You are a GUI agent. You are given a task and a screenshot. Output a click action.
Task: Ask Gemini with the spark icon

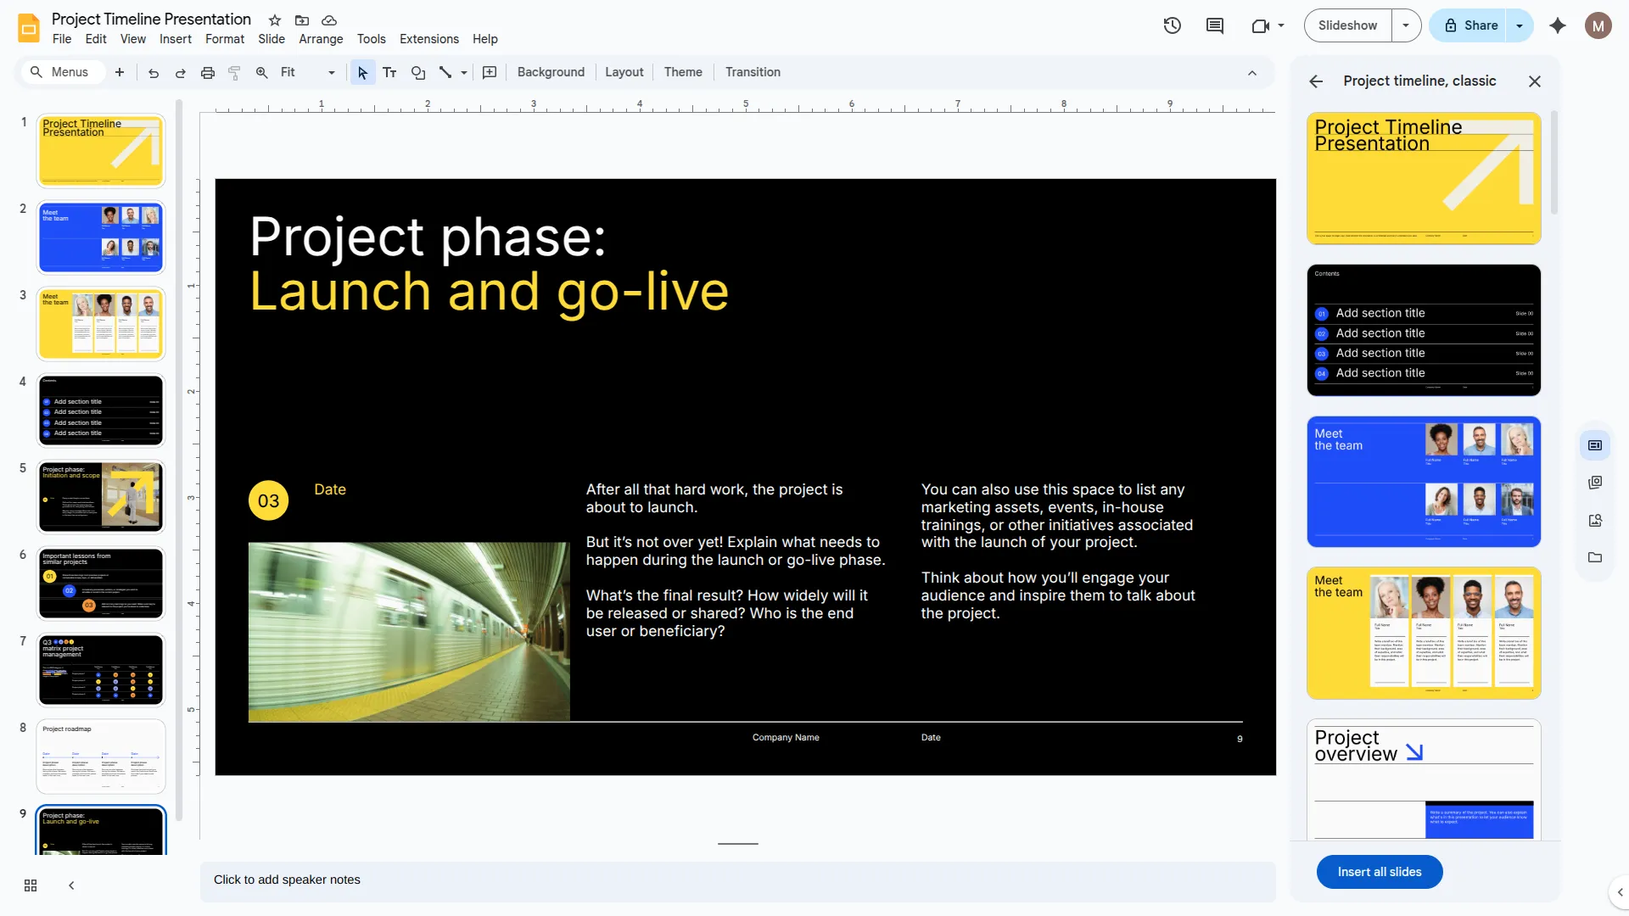(x=1558, y=25)
